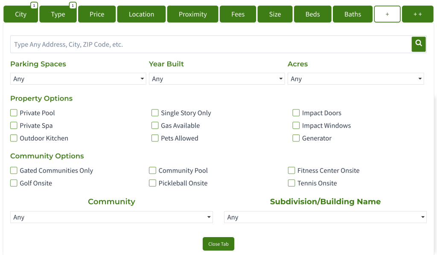This screenshot has width=437, height=255.
Task: Open the Year Built dropdown
Action: pos(216,79)
